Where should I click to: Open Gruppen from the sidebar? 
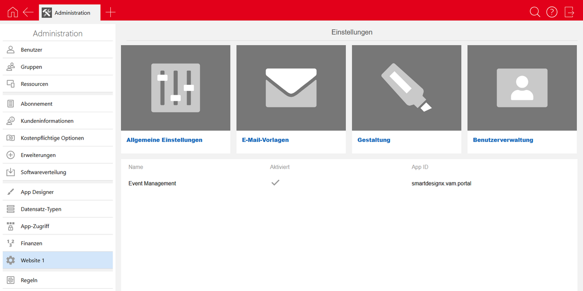(x=31, y=67)
